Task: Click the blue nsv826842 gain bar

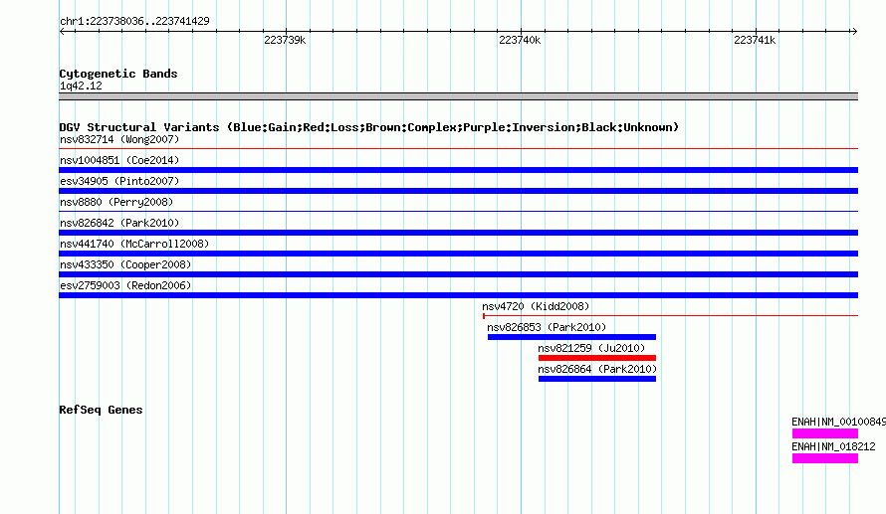Action: click(458, 233)
